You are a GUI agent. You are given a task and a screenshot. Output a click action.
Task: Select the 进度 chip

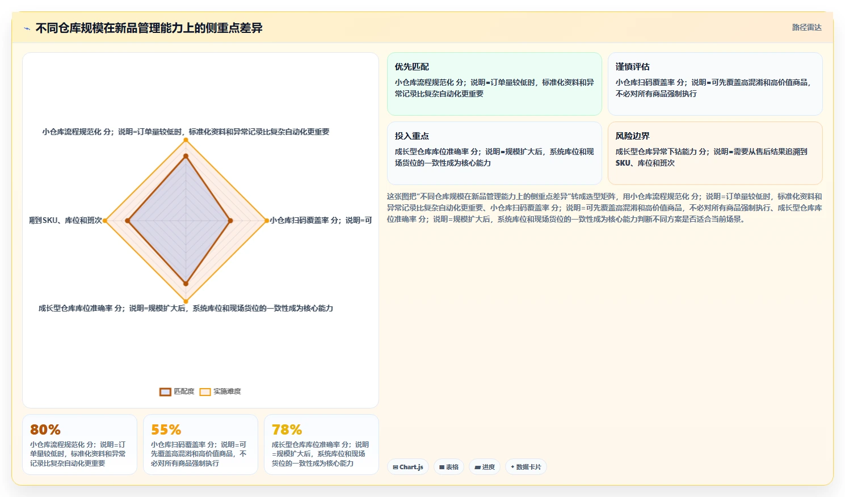[x=485, y=467]
